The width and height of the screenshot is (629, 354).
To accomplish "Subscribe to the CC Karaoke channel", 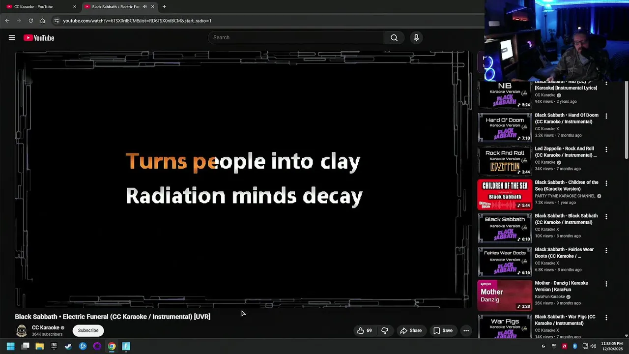I will (x=88, y=330).
